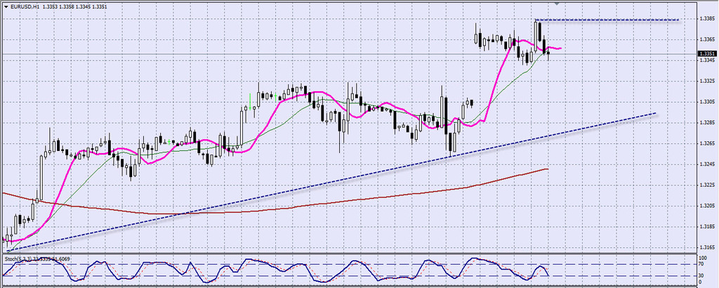Click the stochastic 0 level label
This screenshot has height=288, width=719.
click(701, 282)
